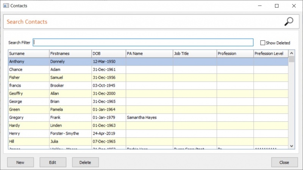303x170 pixels.
Task: Sort by DOB column header
Action: coord(109,54)
